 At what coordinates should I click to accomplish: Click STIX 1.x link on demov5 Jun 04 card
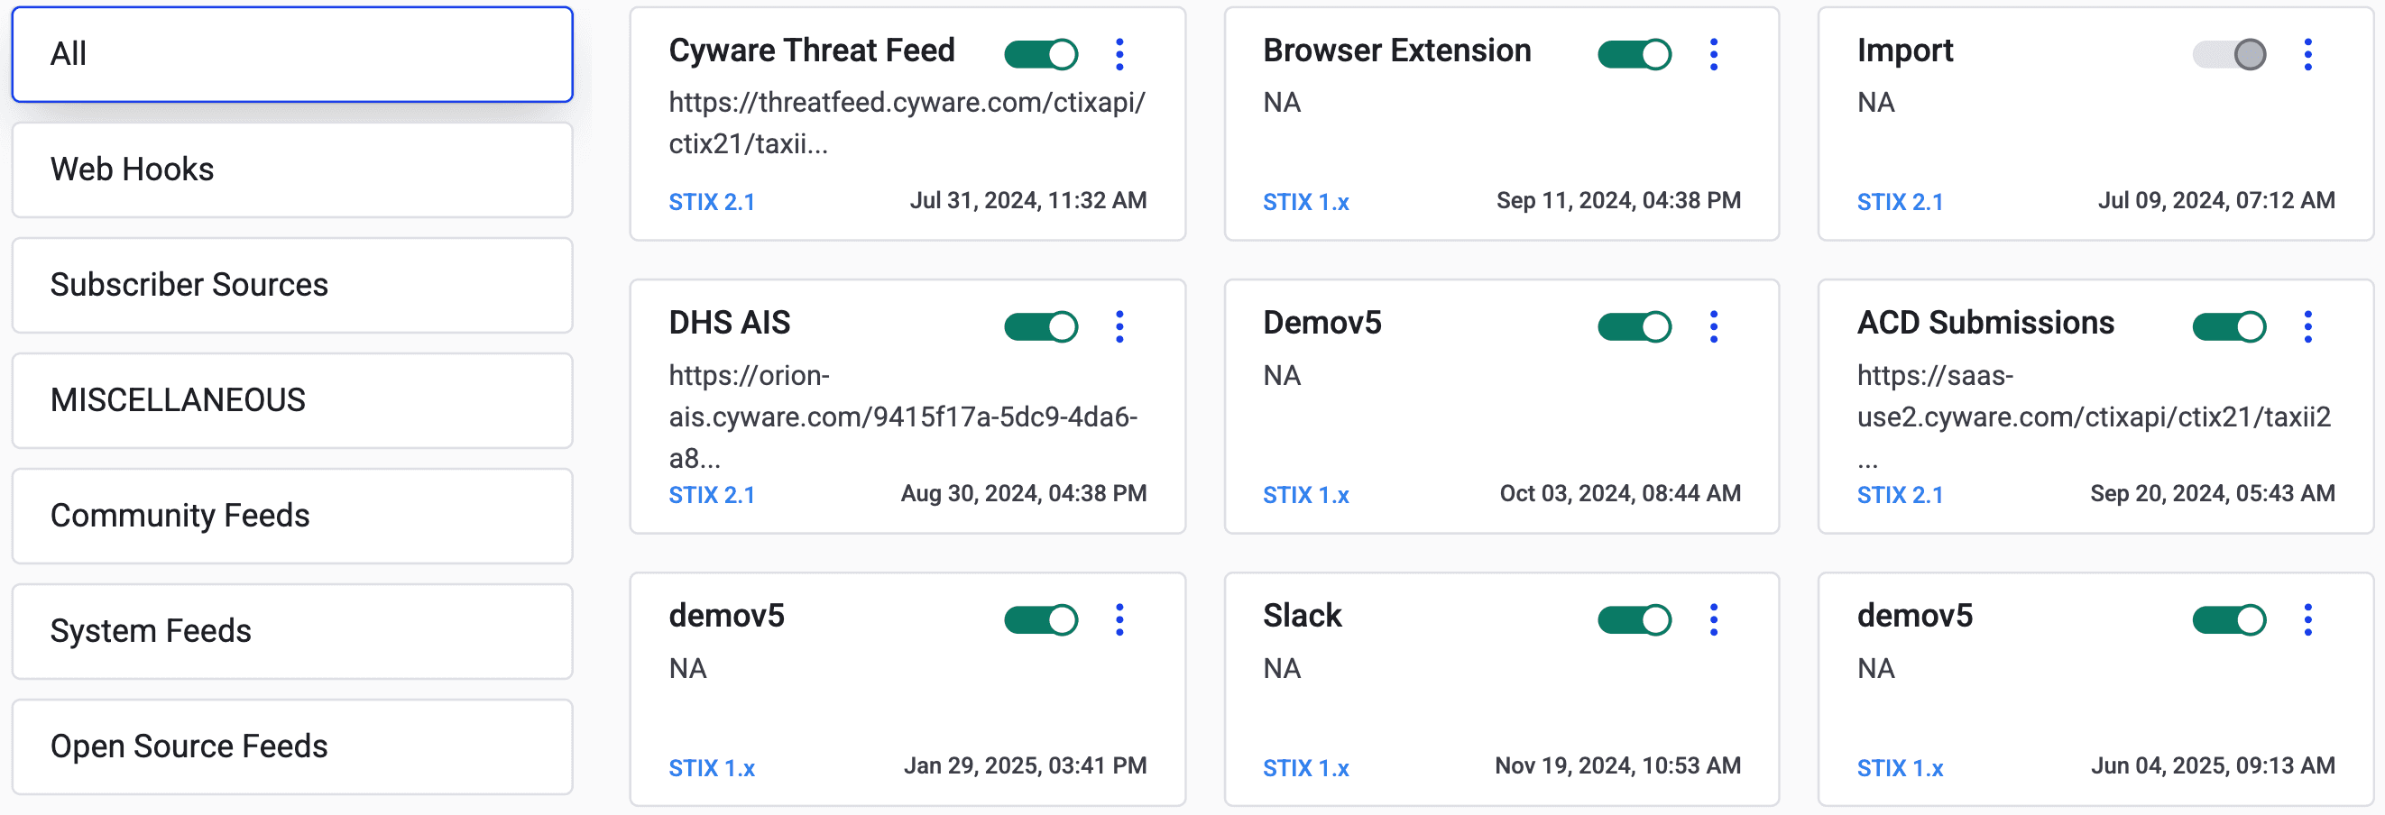(x=1900, y=768)
